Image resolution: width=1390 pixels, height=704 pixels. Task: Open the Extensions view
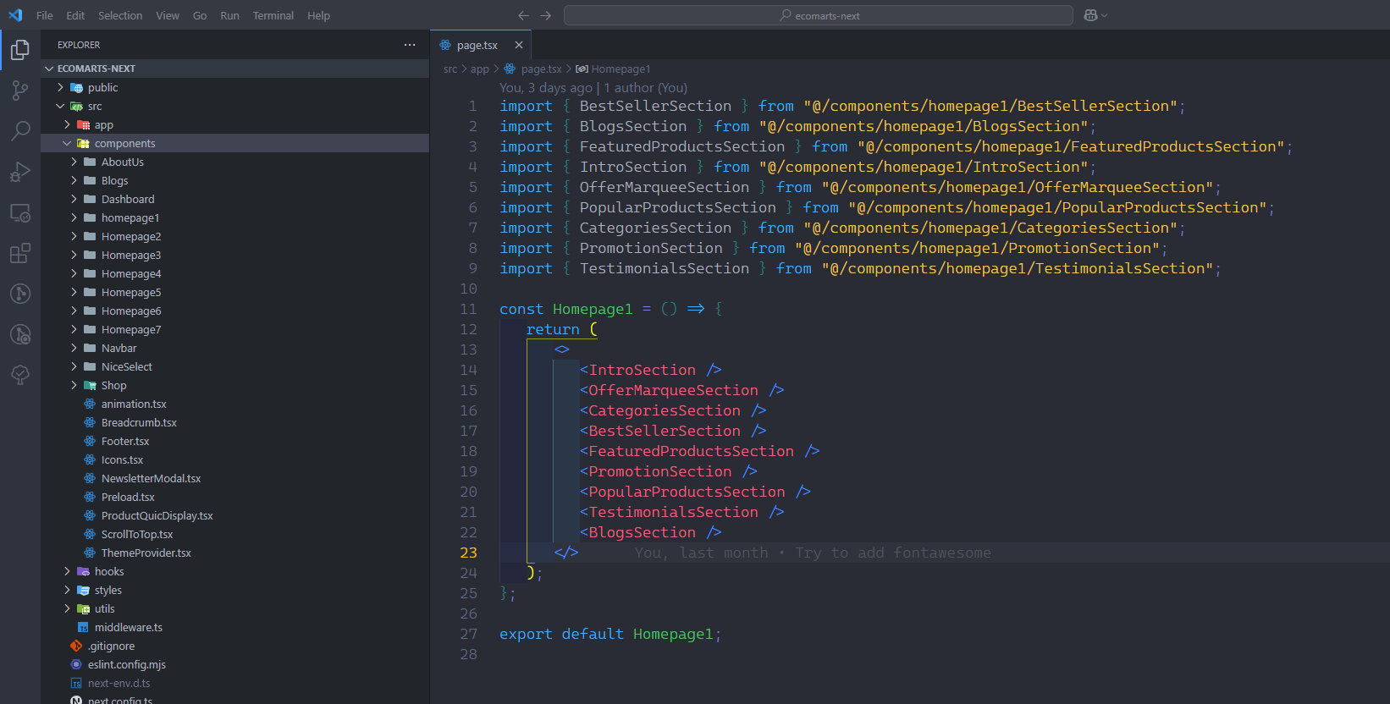point(20,253)
